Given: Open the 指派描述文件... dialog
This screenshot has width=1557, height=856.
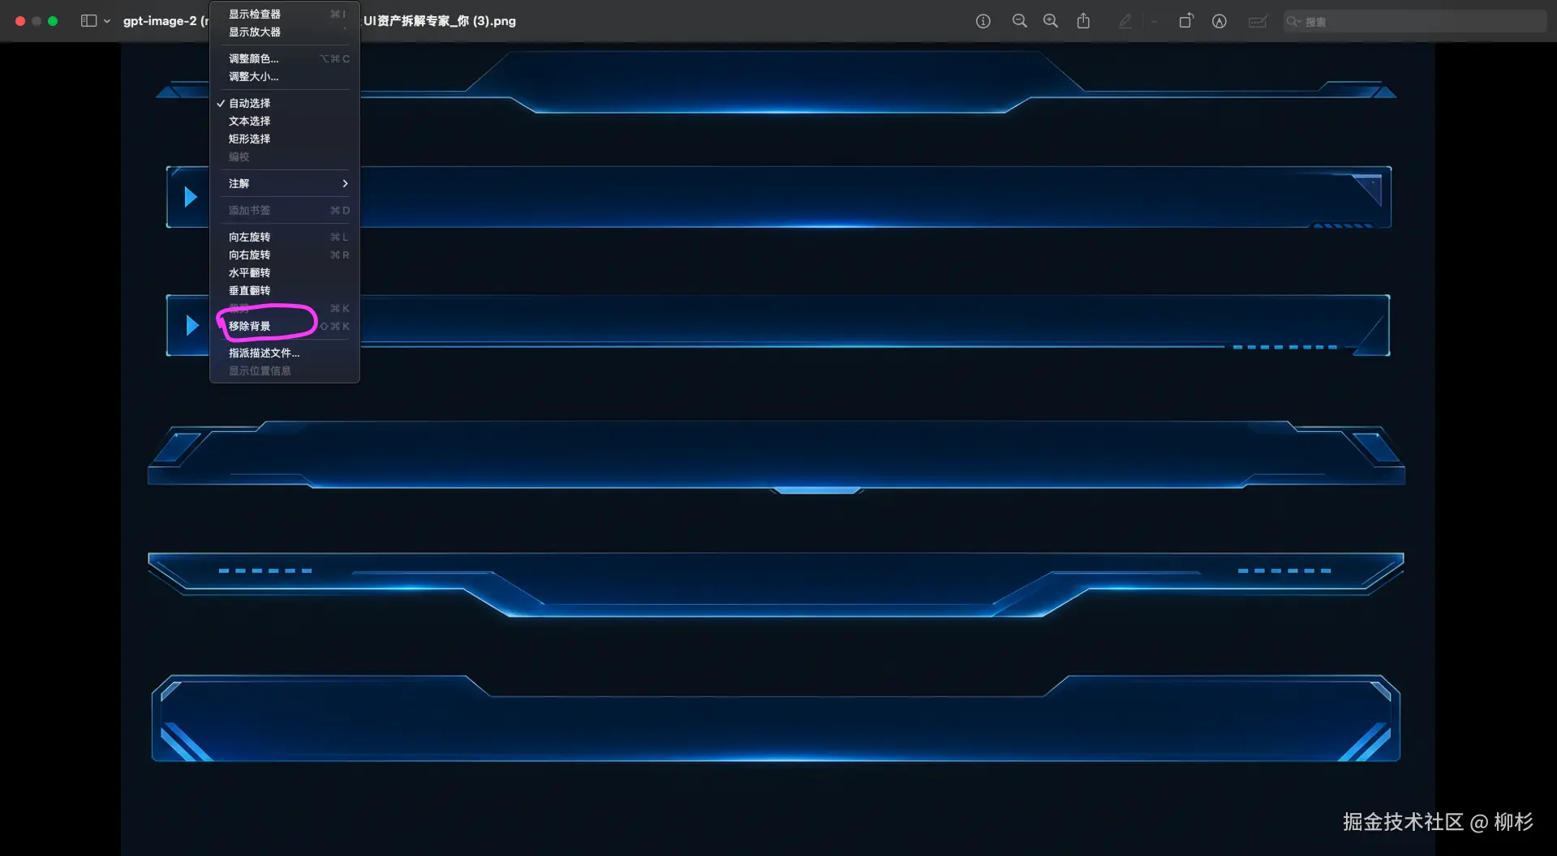Looking at the screenshot, I should [264, 353].
